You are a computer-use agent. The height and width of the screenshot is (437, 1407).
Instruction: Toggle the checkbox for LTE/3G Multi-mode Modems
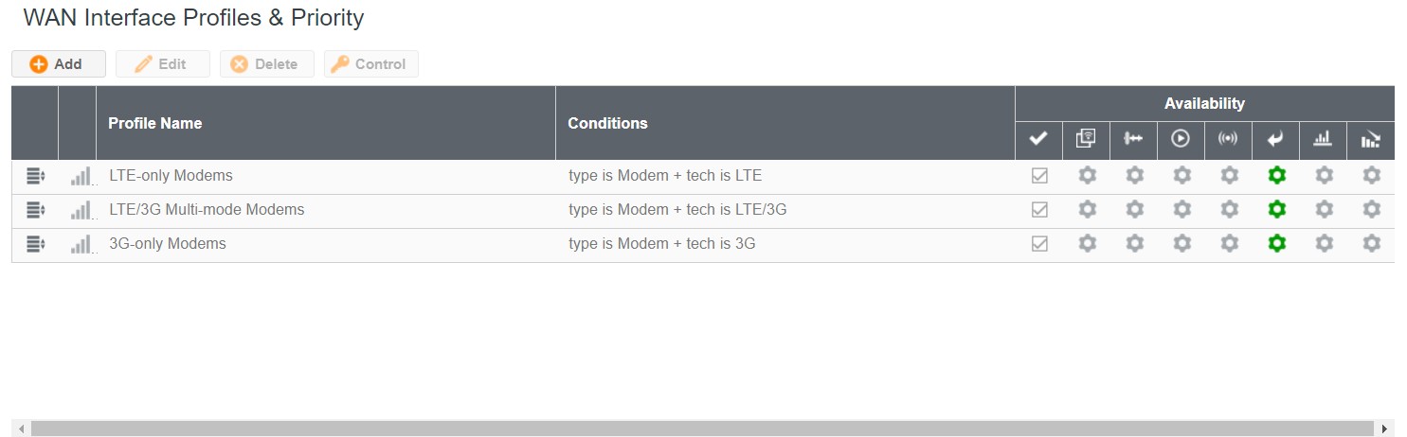pyautogui.click(x=1039, y=210)
